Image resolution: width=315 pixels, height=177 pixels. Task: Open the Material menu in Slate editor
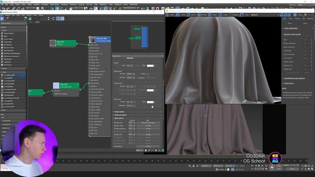[8, 15]
